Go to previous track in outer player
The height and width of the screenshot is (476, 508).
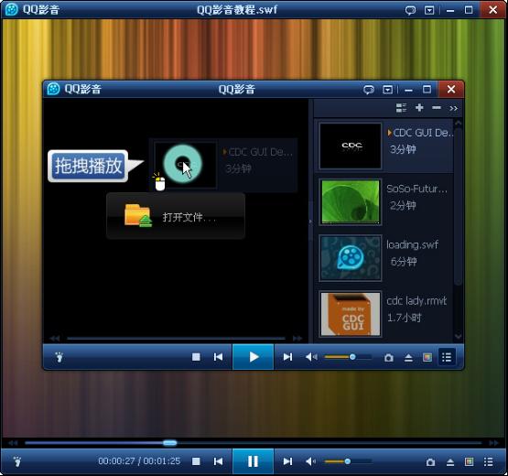(x=219, y=461)
